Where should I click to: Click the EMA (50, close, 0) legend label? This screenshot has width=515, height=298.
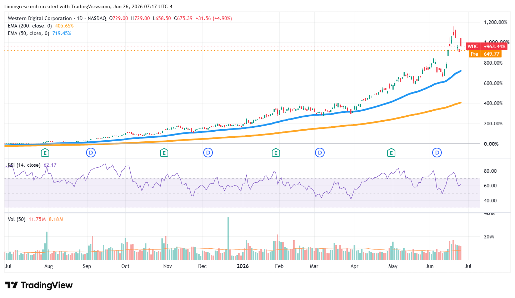[29, 33]
